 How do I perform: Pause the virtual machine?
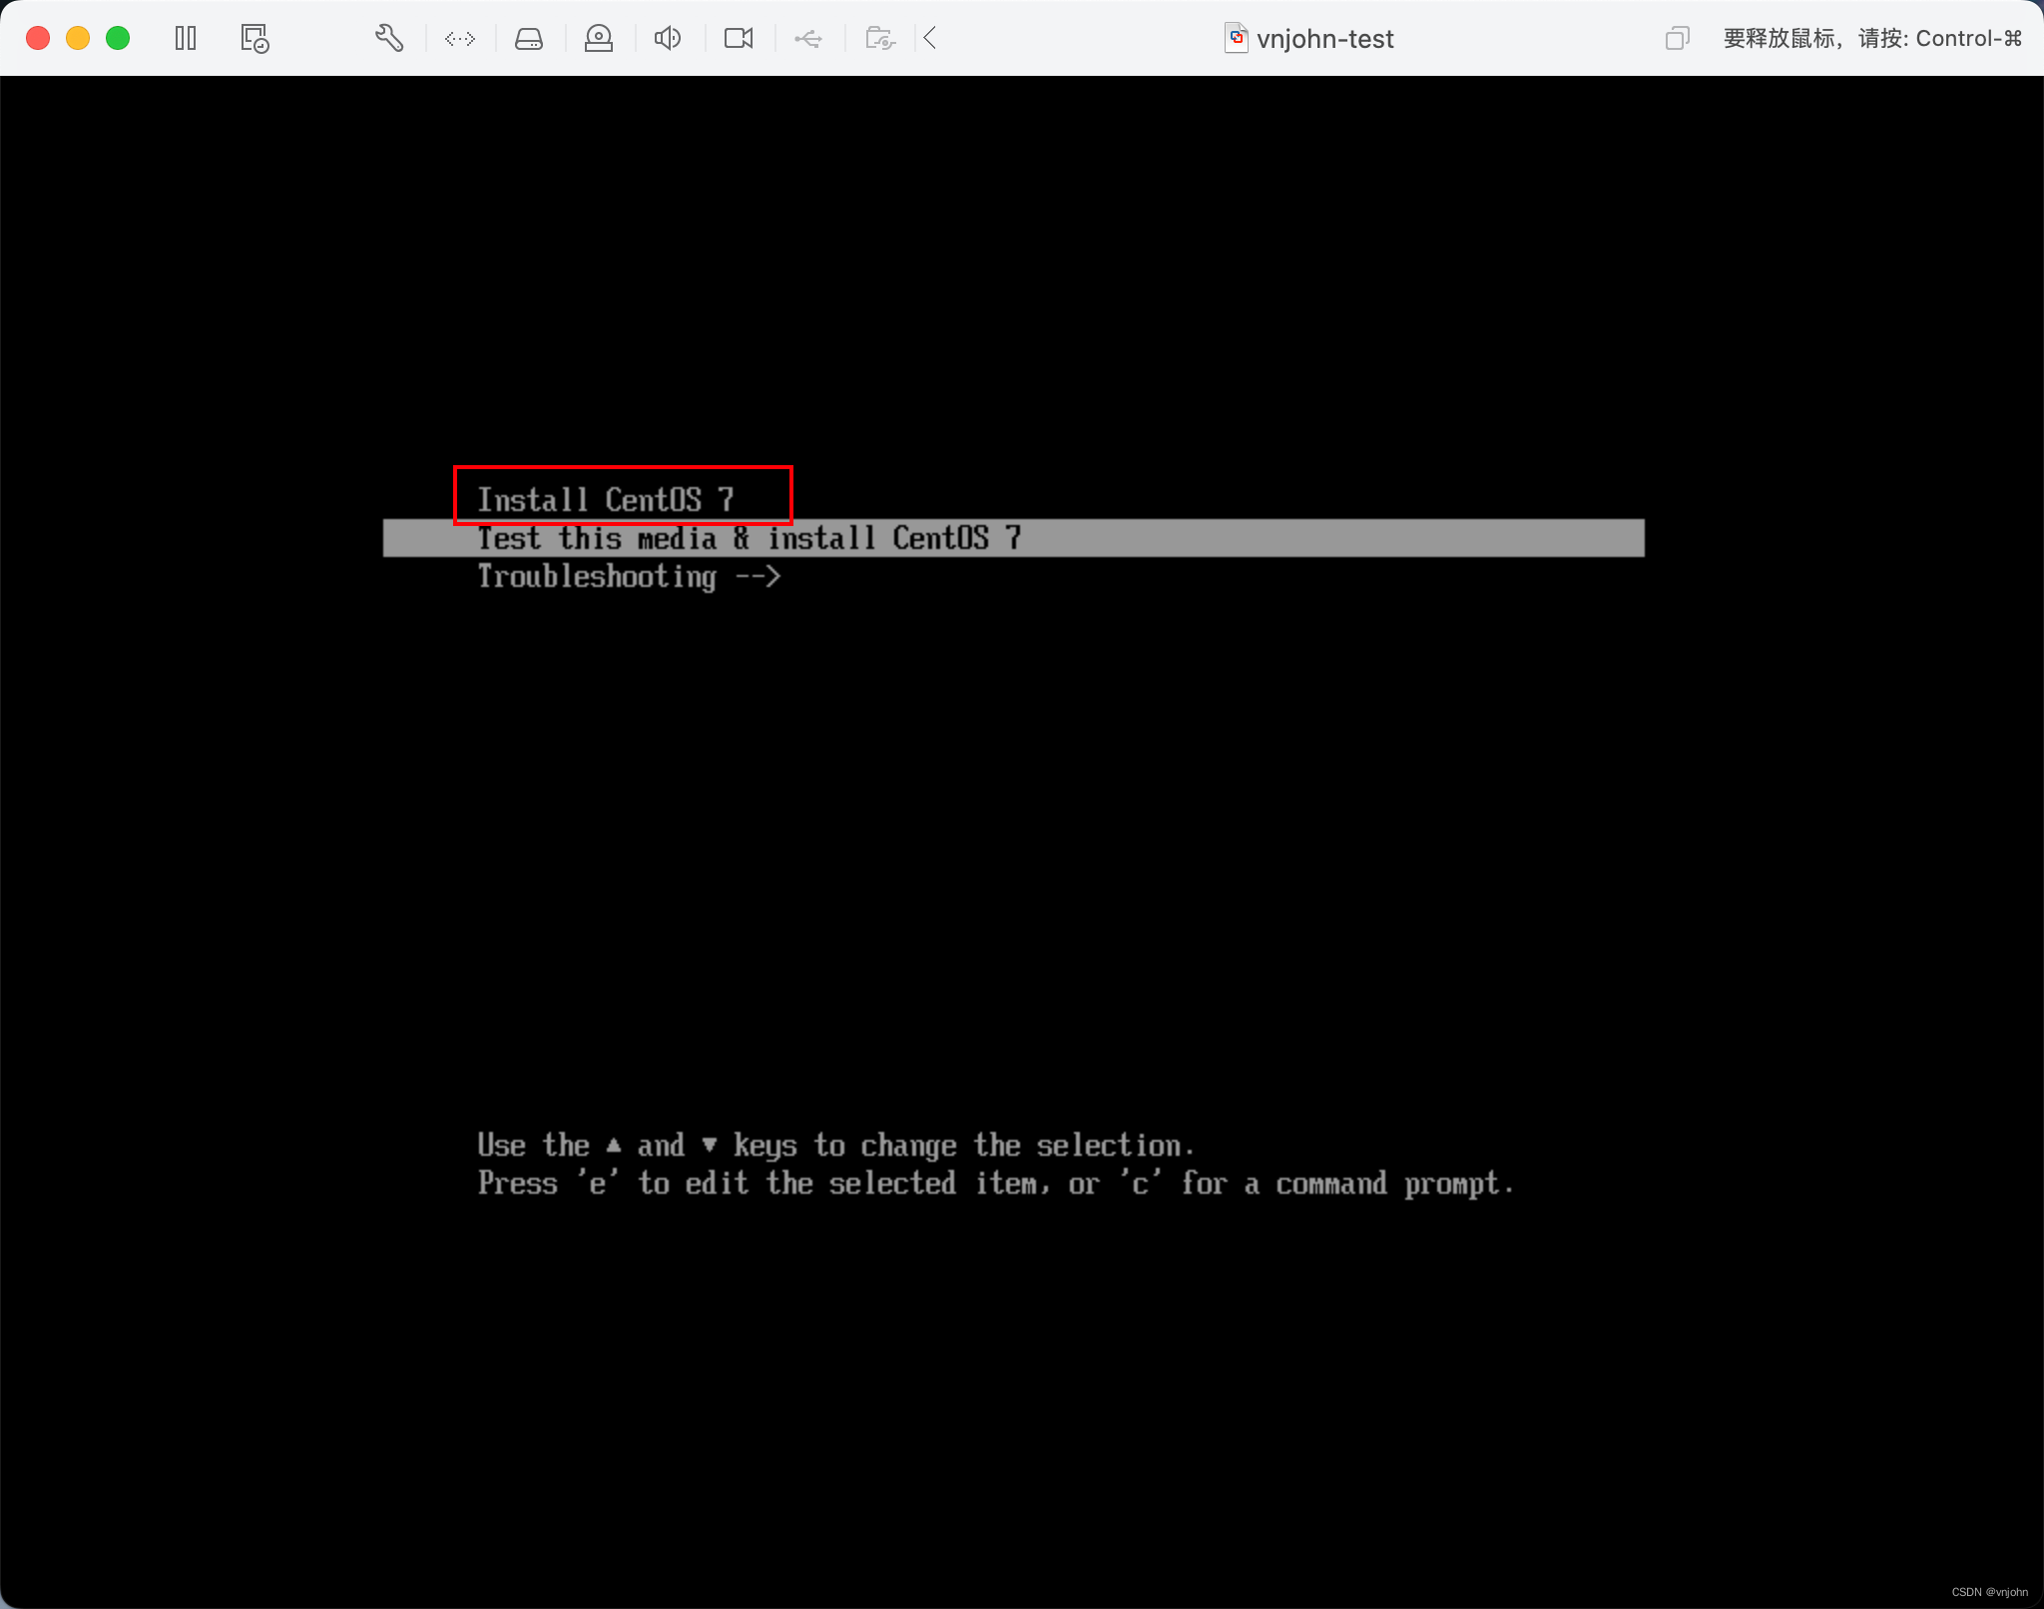click(x=186, y=39)
